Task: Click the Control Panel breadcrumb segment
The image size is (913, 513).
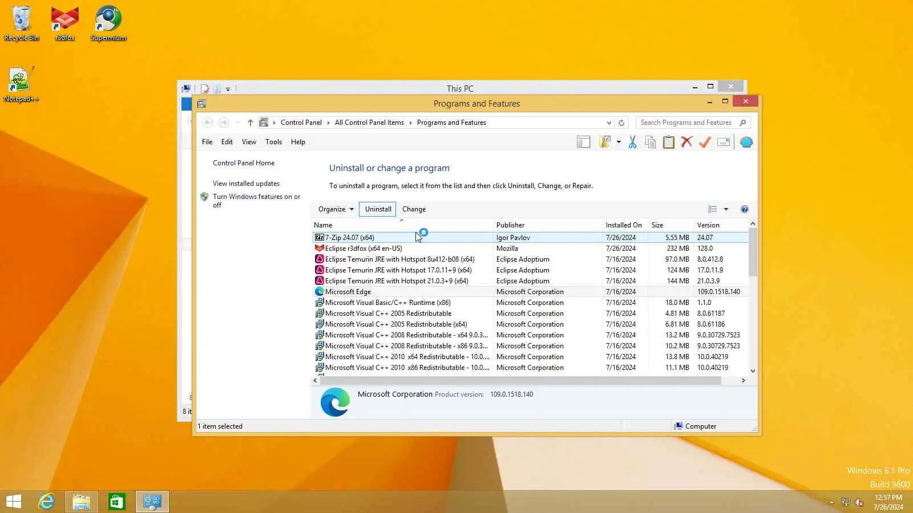Action: pos(301,123)
